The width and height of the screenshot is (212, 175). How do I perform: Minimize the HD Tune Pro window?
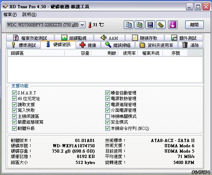pos(190,7)
